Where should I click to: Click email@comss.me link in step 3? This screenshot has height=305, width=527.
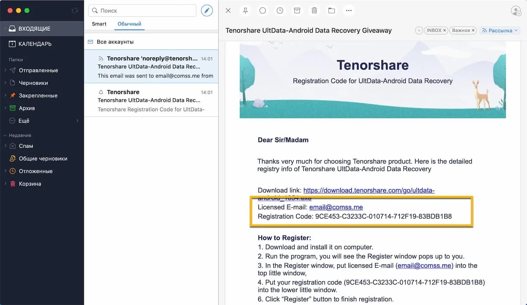[x=424, y=266]
